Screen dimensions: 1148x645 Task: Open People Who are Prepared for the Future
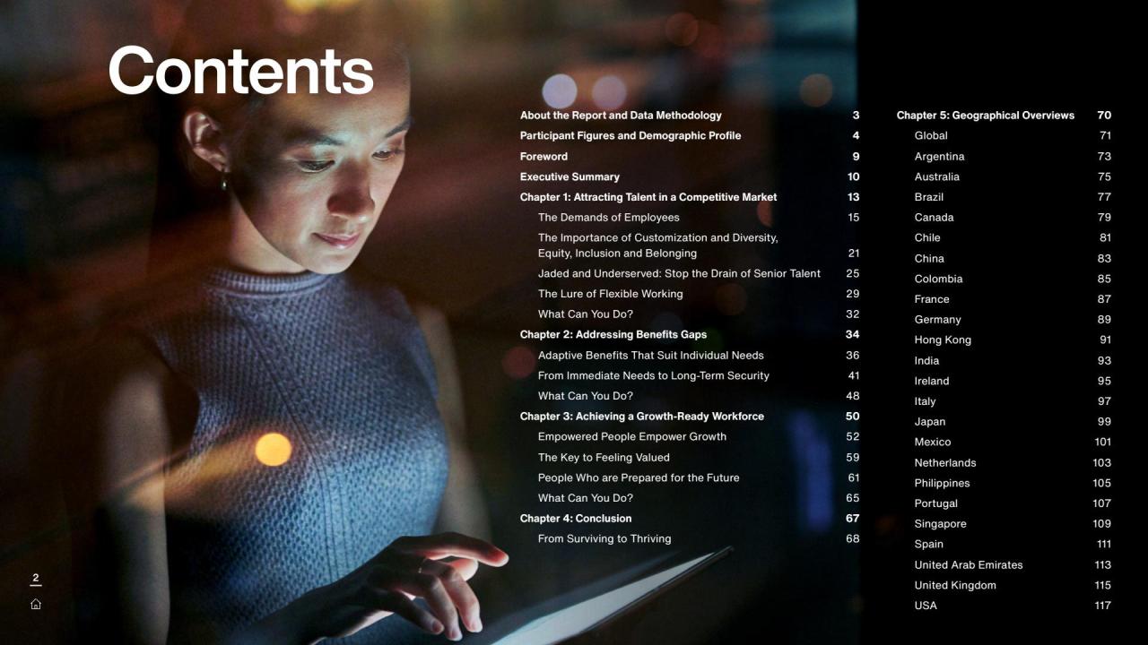coord(639,478)
